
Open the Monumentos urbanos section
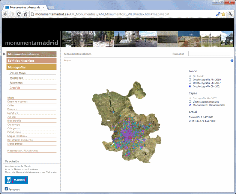pyautogui.click(x=32, y=54)
